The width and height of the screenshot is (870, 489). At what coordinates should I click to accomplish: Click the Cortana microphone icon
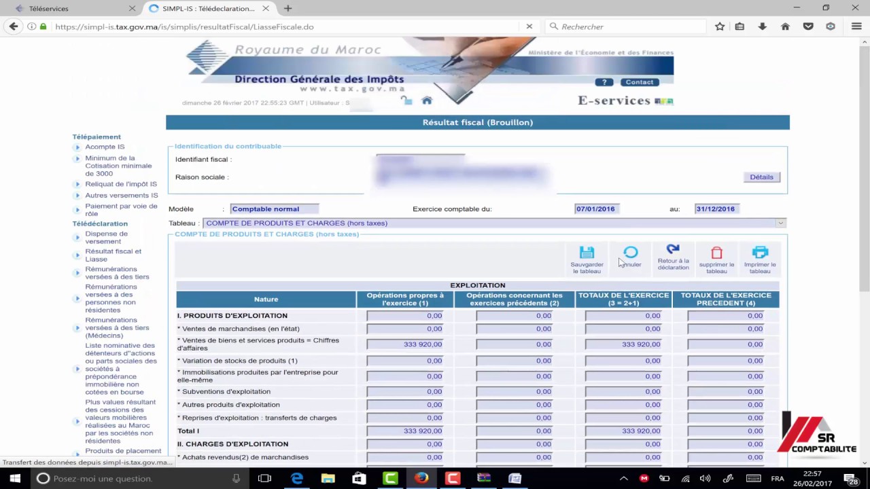click(237, 478)
